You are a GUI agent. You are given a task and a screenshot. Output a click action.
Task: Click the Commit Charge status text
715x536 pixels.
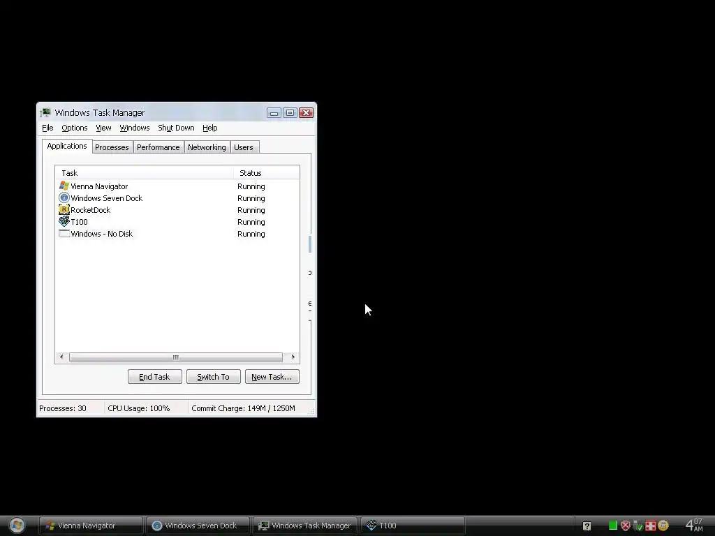coord(243,408)
